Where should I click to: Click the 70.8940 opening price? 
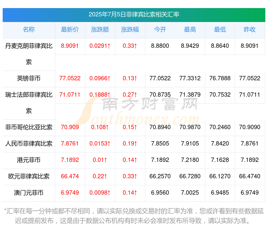(160, 127)
